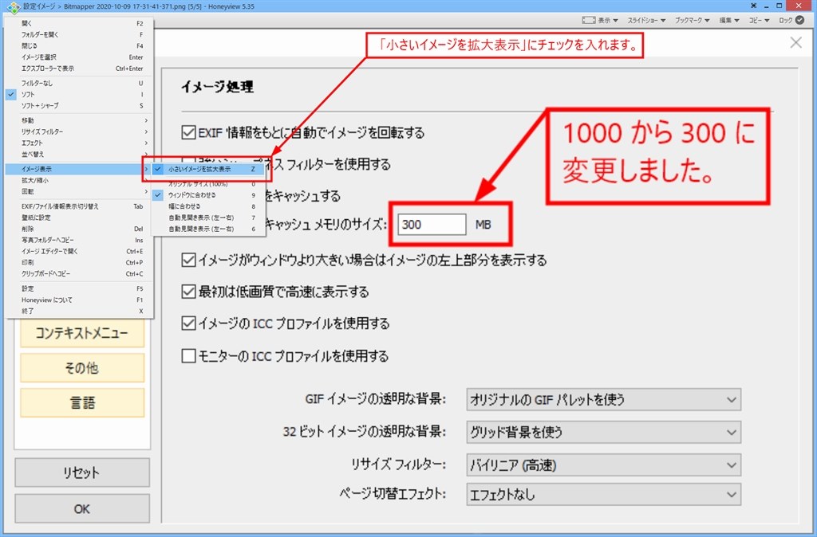This screenshot has width=817, height=537.
Task: Open 設定 from the context menu
Action: click(79, 288)
